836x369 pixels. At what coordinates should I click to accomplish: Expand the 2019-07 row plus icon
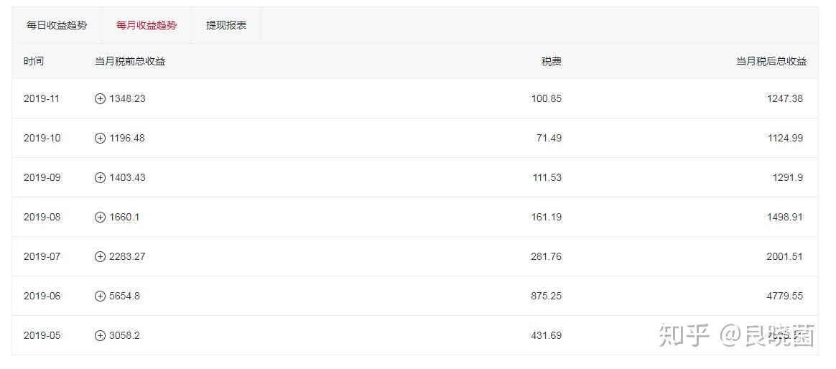pyautogui.click(x=100, y=256)
